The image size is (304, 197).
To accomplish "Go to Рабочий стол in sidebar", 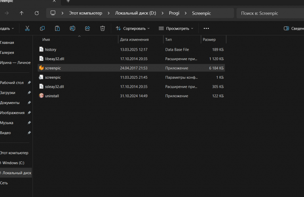I will 12,83.
